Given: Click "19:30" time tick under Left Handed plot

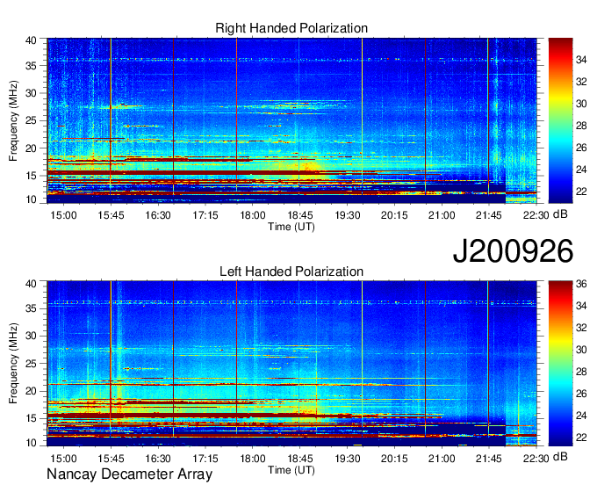Looking at the screenshot, I should click(x=348, y=459).
